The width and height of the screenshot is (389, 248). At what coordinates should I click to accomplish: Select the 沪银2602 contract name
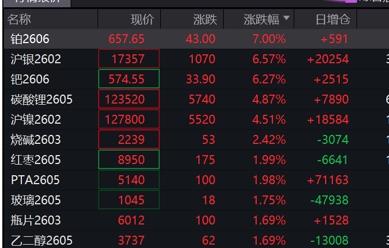coord(36,59)
